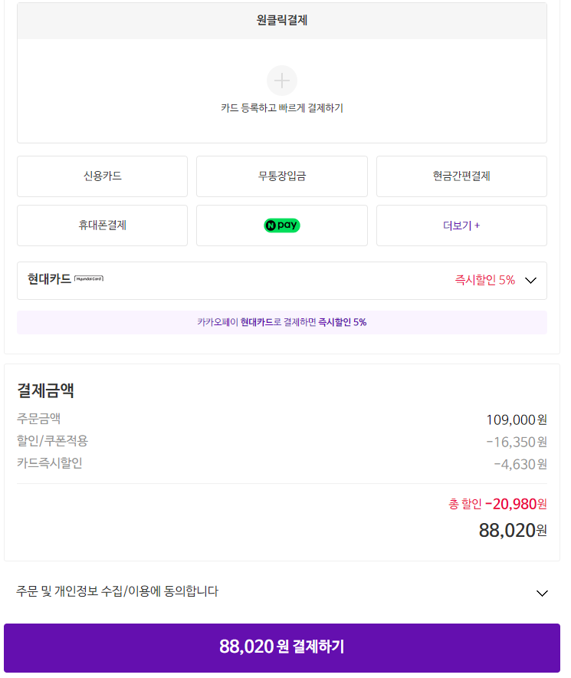
Task: Switch to the 원클릭결제 tab header
Action: tap(281, 21)
